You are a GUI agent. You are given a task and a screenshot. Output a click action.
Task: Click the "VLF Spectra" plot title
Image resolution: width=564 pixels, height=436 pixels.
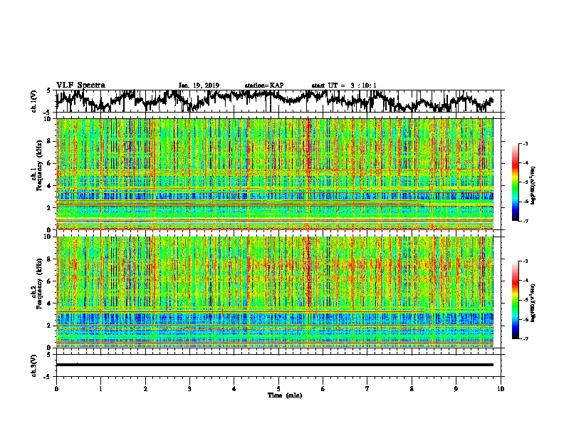click(x=80, y=85)
